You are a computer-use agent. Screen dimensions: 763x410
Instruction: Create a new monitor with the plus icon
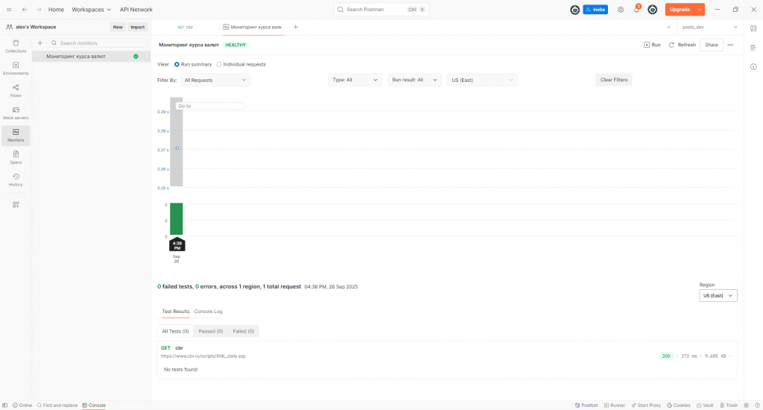point(40,42)
